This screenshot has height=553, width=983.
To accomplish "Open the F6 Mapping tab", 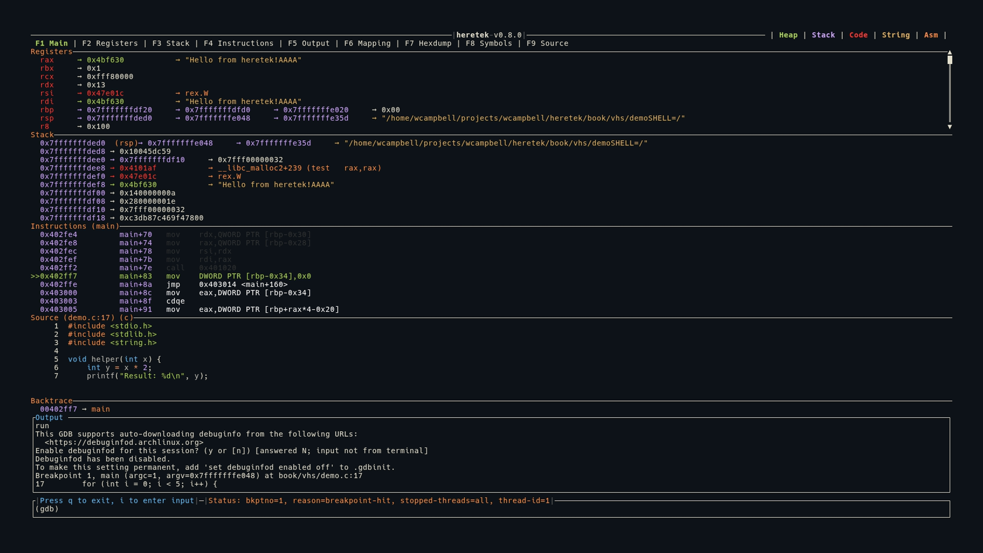I will pyautogui.click(x=367, y=44).
